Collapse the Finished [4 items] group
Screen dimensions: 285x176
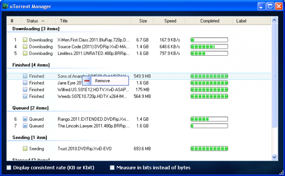(31, 65)
